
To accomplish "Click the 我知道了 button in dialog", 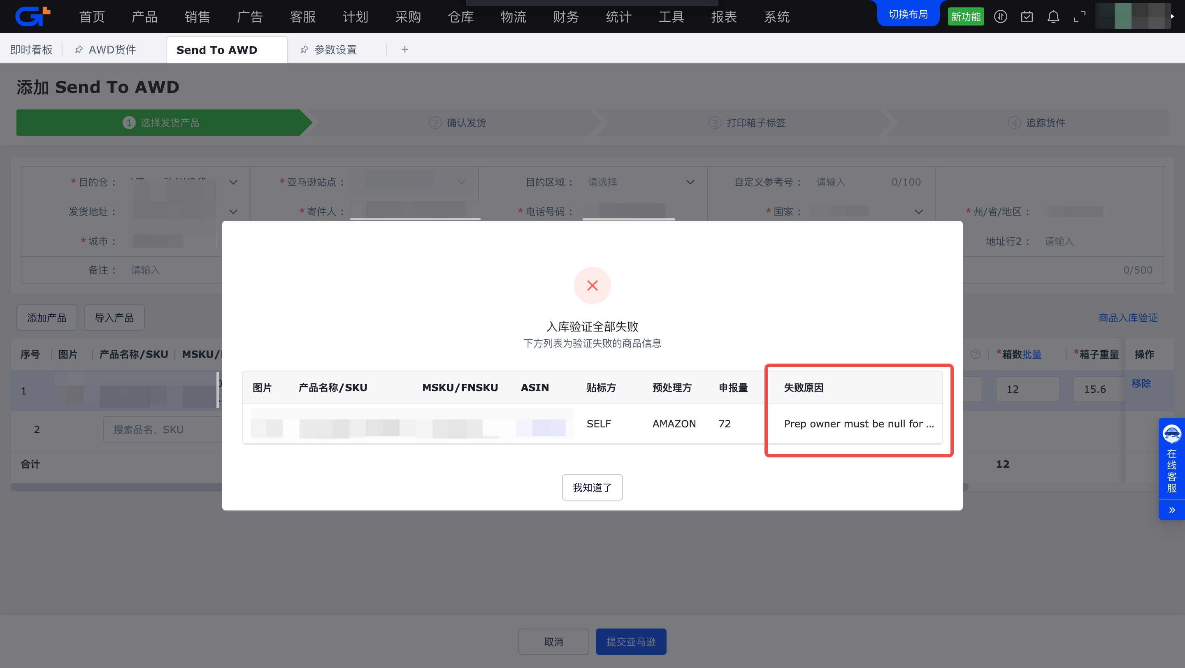I will point(592,487).
